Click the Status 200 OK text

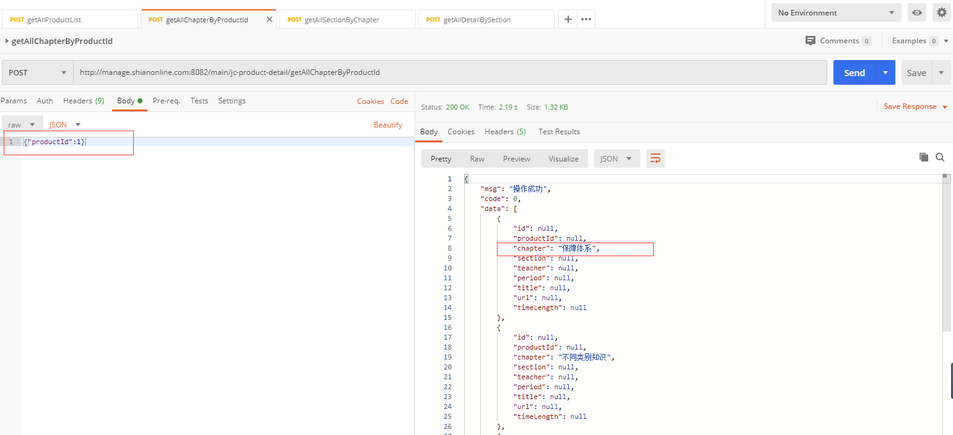(445, 107)
